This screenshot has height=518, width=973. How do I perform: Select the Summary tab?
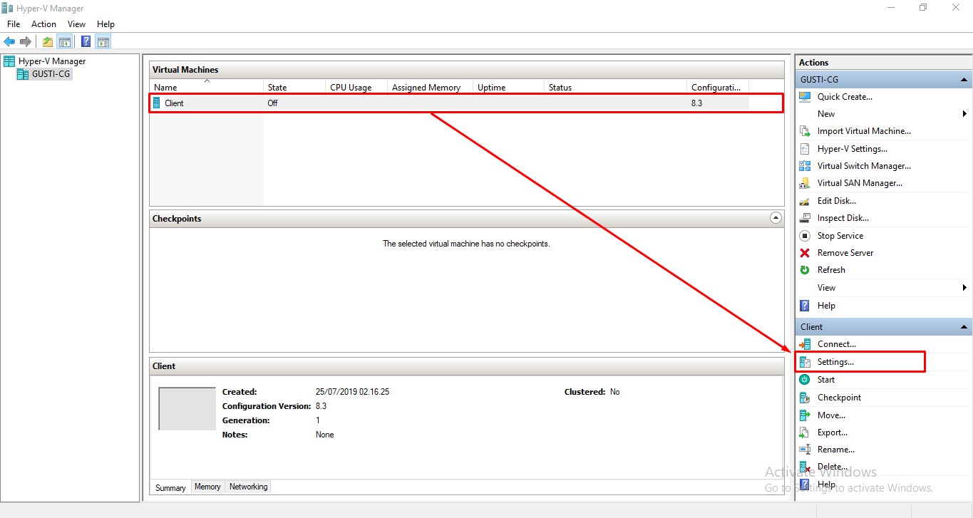[x=170, y=487]
